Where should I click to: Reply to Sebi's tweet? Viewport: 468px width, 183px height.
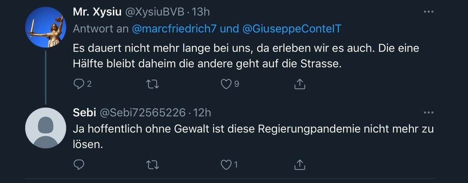coord(79,165)
